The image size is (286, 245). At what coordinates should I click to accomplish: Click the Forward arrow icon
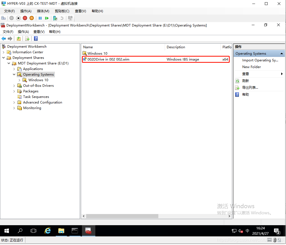point(10,39)
